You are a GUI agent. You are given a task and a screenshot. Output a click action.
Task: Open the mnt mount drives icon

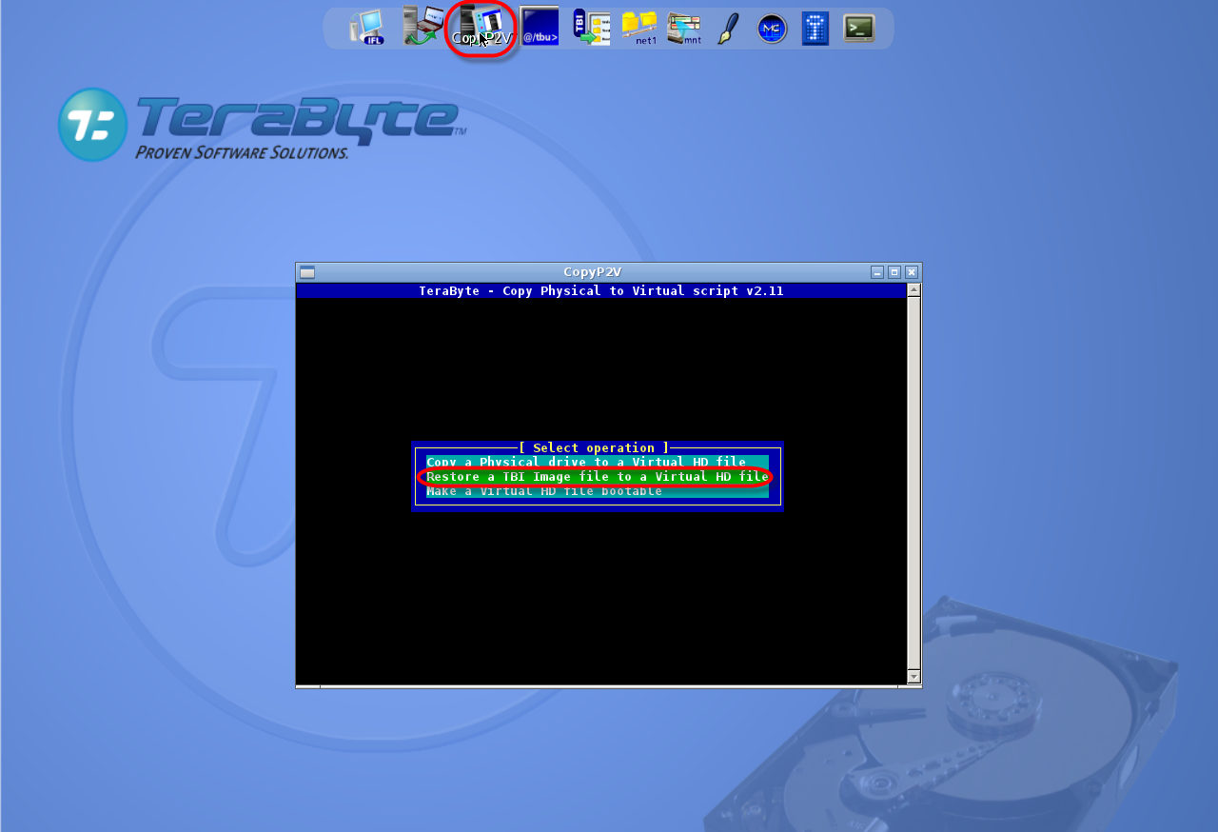point(684,29)
